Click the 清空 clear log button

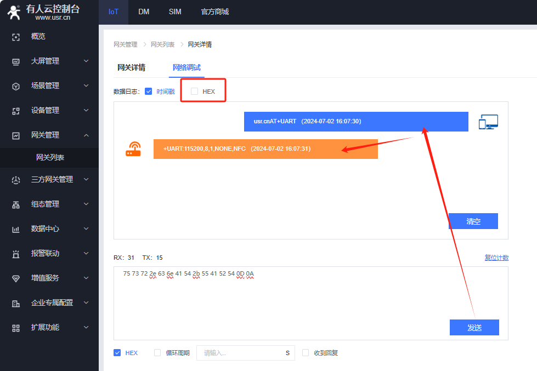pyautogui.click(x=473, y=221)
